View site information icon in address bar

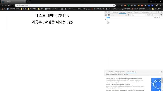click(x=17, y=6)
